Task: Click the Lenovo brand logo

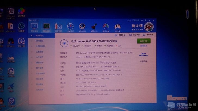Action: (144, 54)
